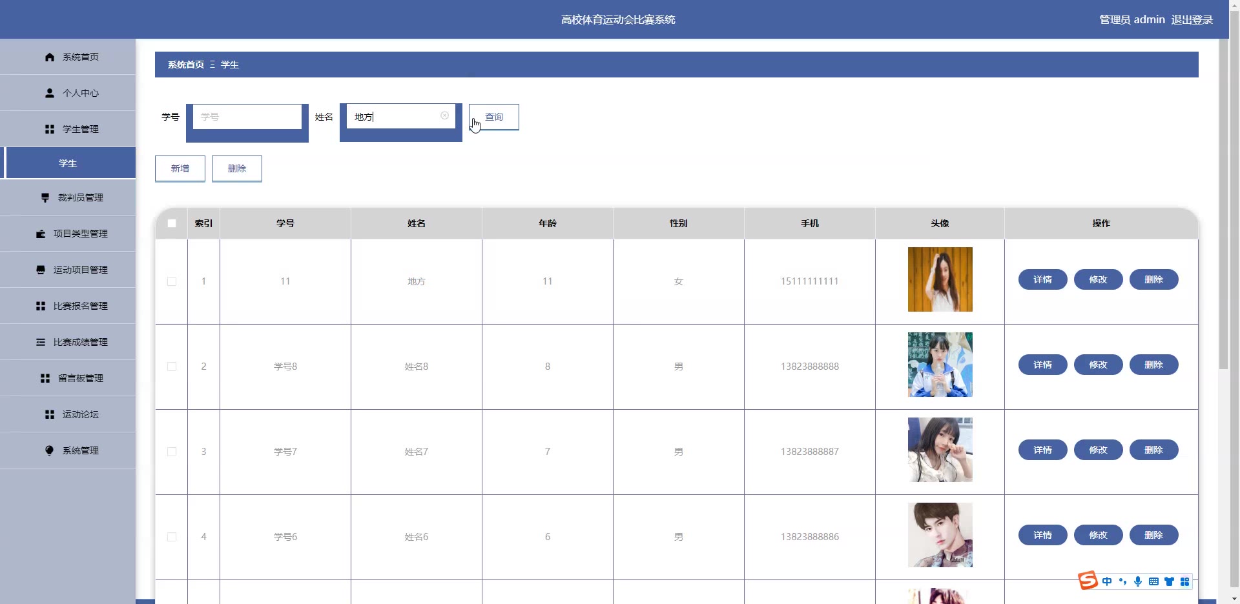
Task: Click the grid icon beside 运动论坛
Action: [50, 414]
